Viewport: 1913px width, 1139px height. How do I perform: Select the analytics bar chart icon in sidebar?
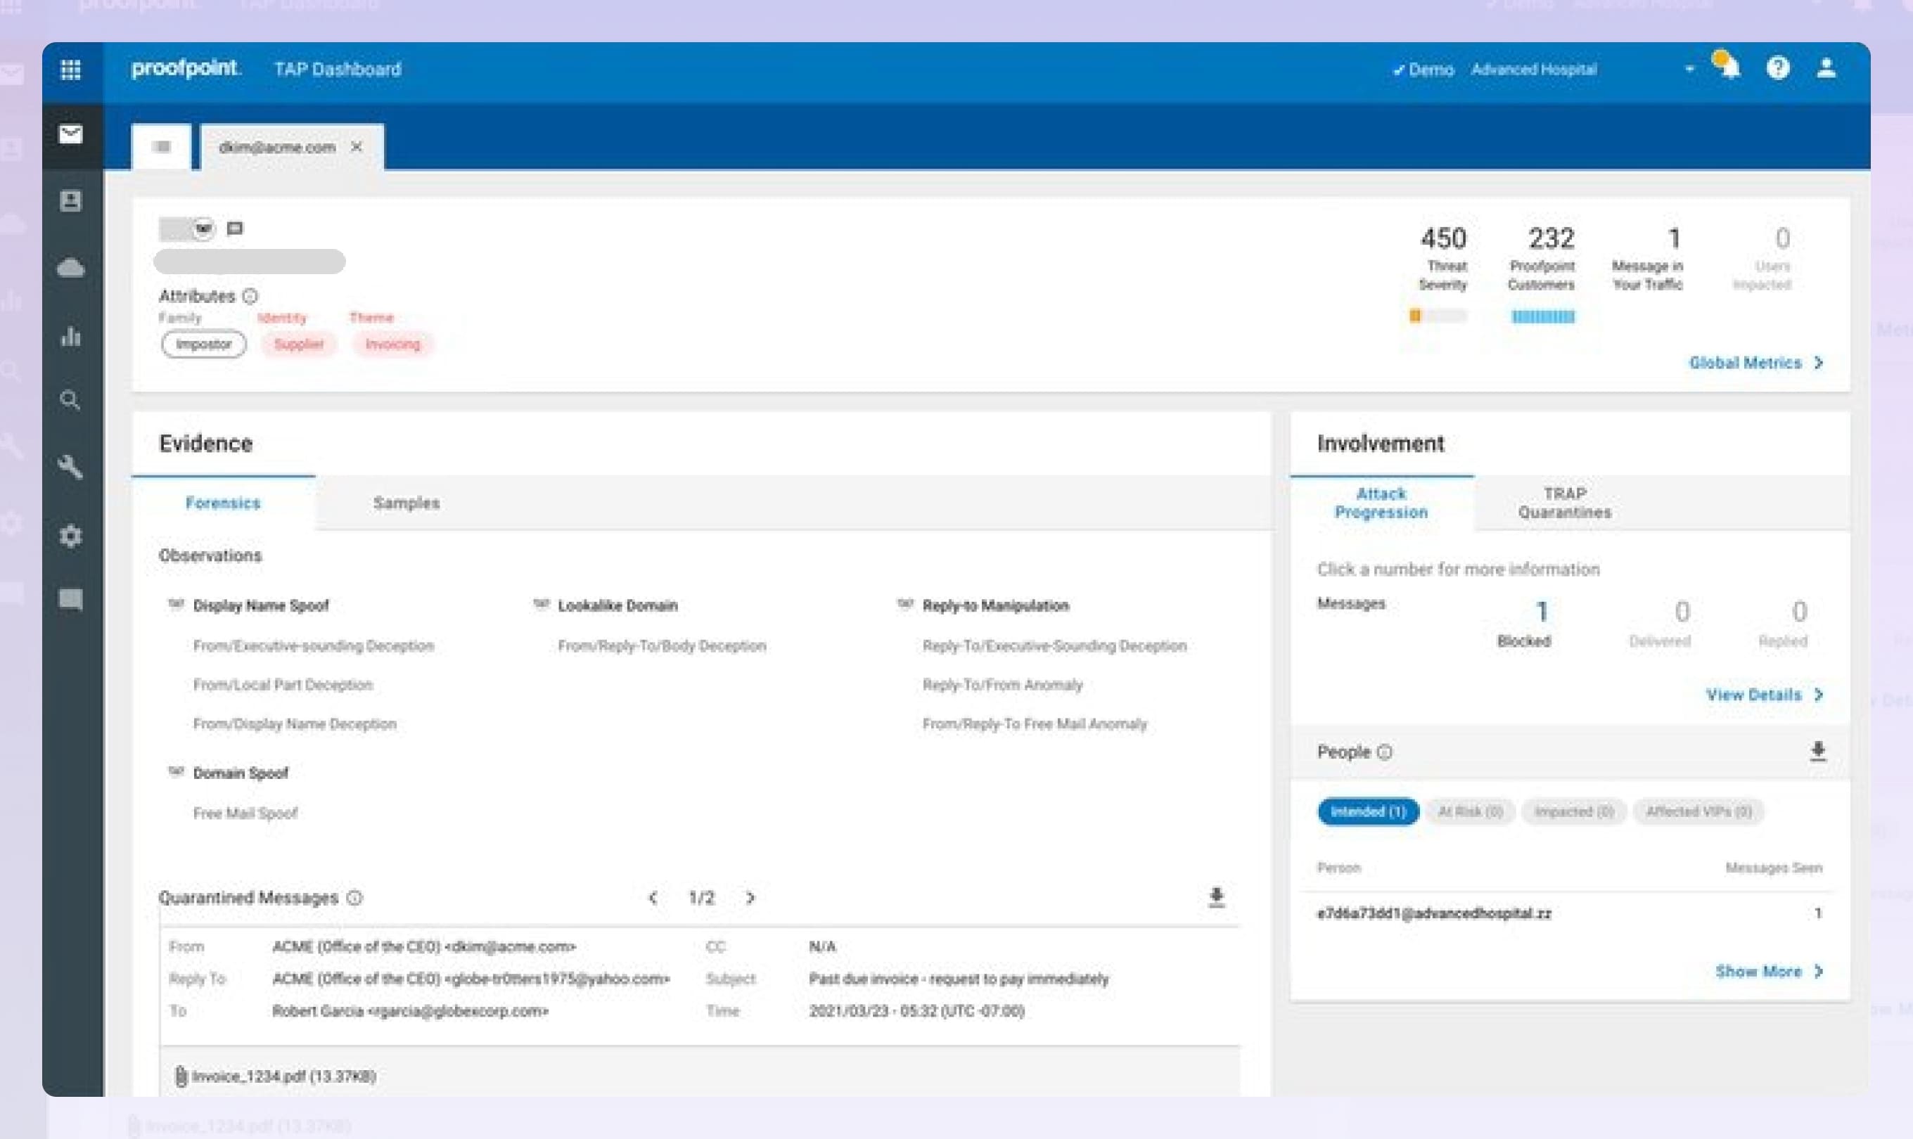70,336
